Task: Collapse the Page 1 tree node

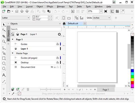Action: (x=13, y=39)
